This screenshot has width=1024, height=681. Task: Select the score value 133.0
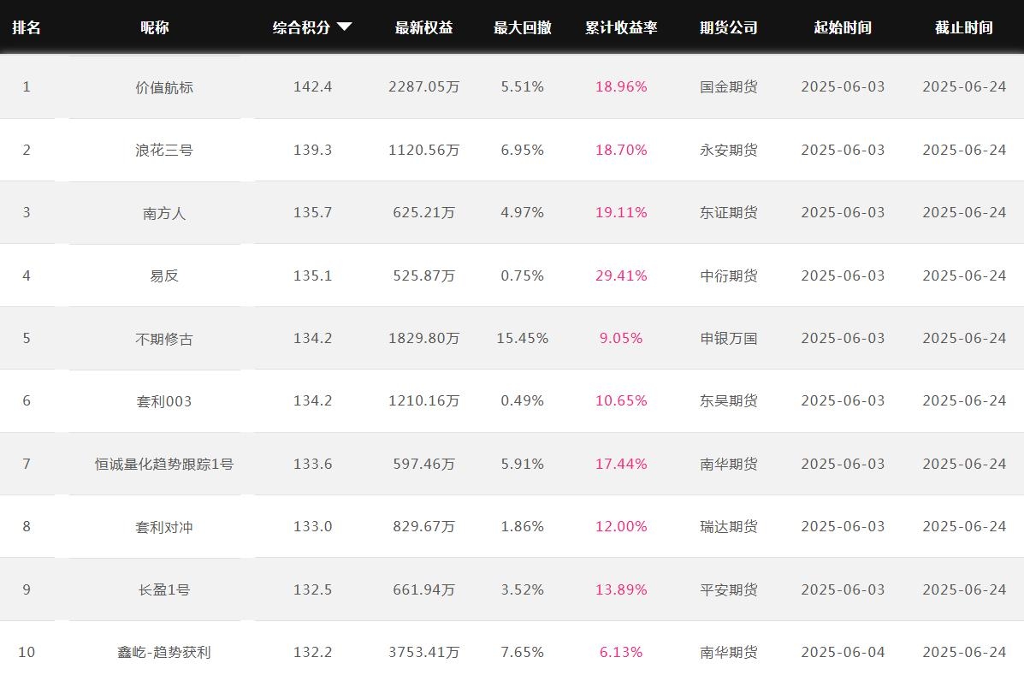tap(313, 526)
